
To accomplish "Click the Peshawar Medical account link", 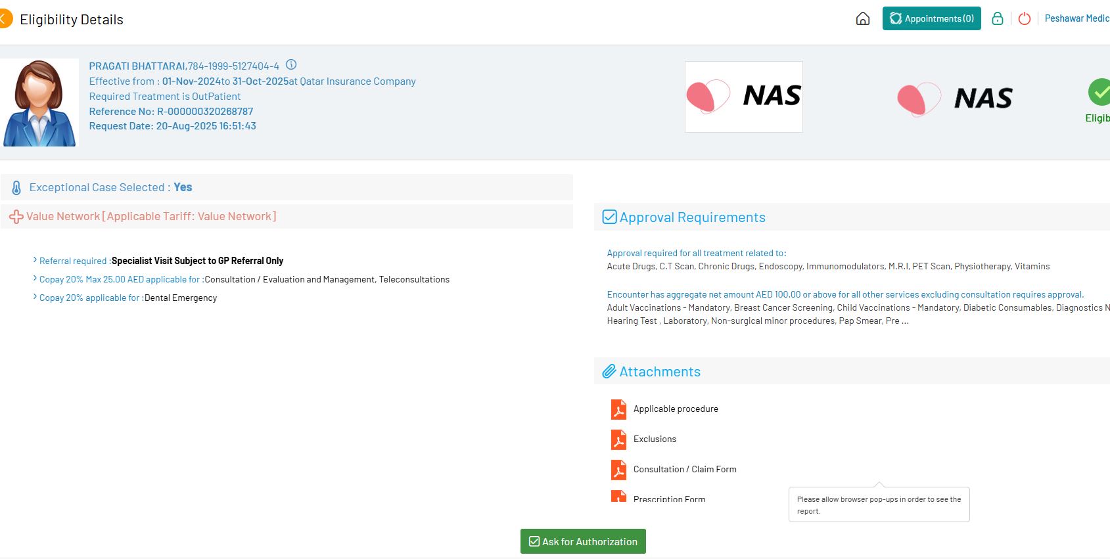I will point(1076,19).
